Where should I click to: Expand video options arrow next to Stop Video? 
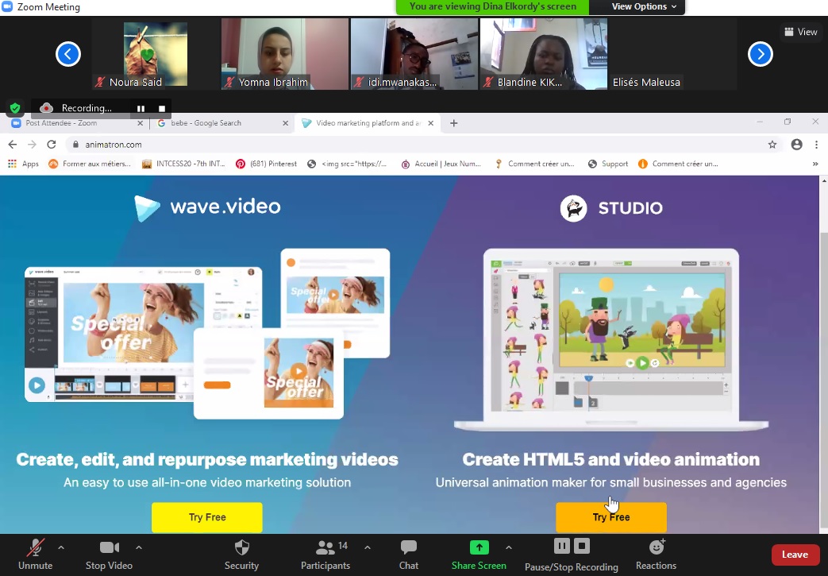tap(139, 547)
